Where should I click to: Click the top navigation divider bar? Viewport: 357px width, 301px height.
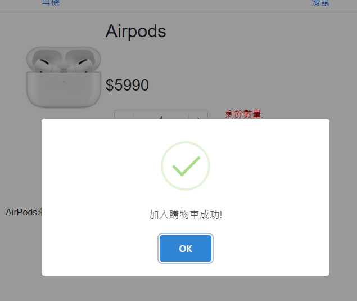click(179, 12)
